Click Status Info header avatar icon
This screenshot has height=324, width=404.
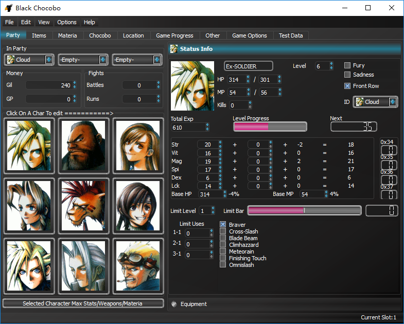[174, 49]
